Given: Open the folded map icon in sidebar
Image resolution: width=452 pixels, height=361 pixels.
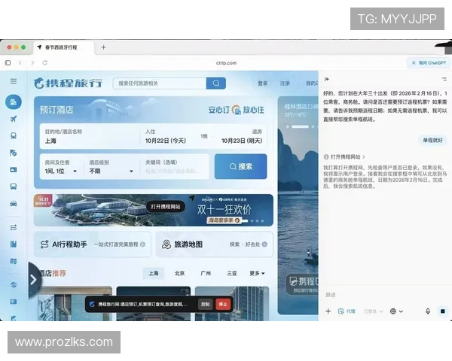Looking at the screenshot, I should click(x=14, y=261).
